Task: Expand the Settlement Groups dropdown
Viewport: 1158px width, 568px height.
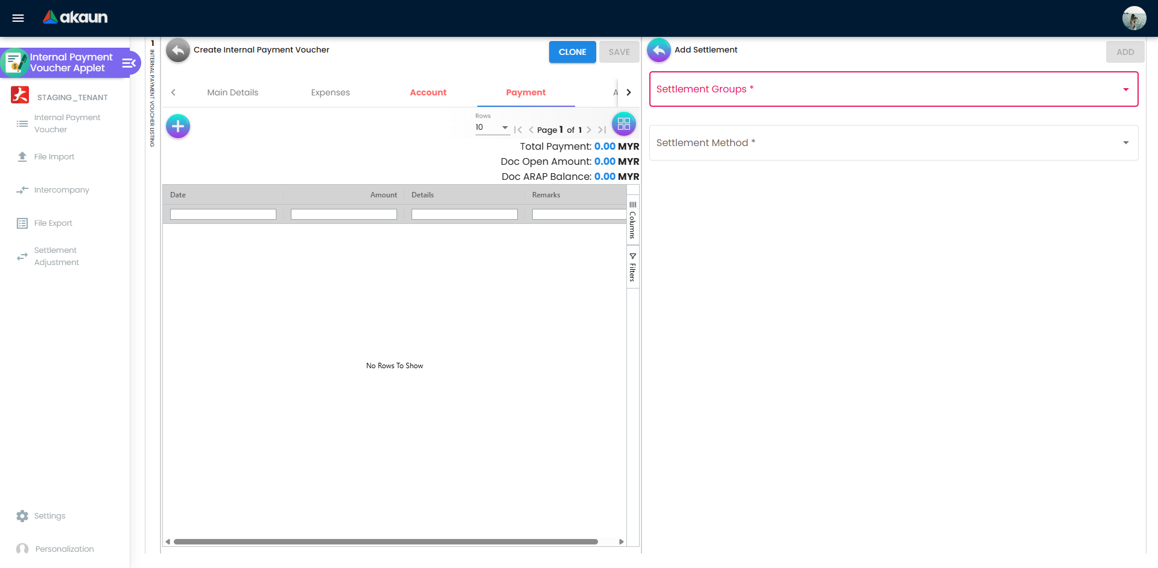Action: [x=1125, y=89]
